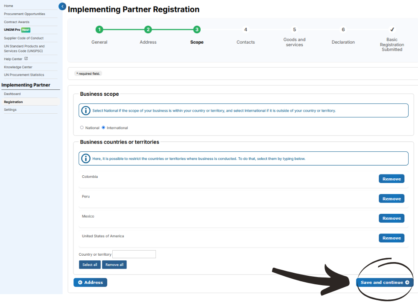
Task: Go back with the Address button
Action: 91,282
